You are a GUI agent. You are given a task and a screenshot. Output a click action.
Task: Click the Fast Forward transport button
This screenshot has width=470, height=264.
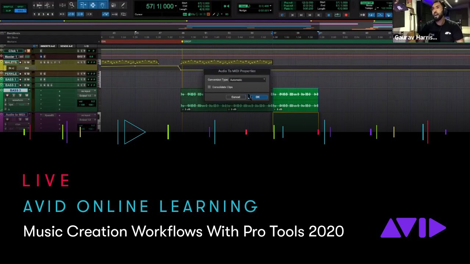310,15
